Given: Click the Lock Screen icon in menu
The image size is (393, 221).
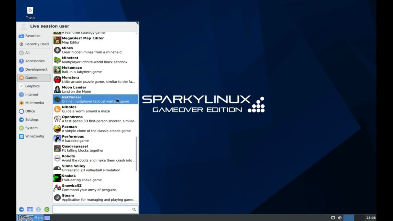Looking at the screenshot, I should tap(30, 209).
